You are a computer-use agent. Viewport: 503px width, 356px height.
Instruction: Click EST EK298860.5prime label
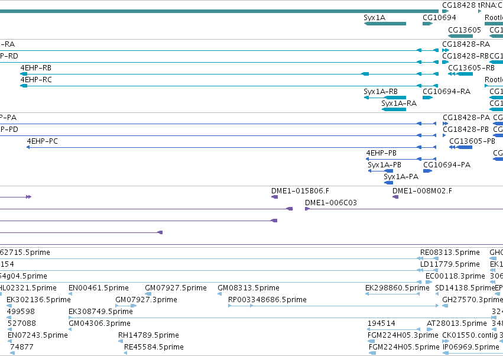tap(397, 288)
